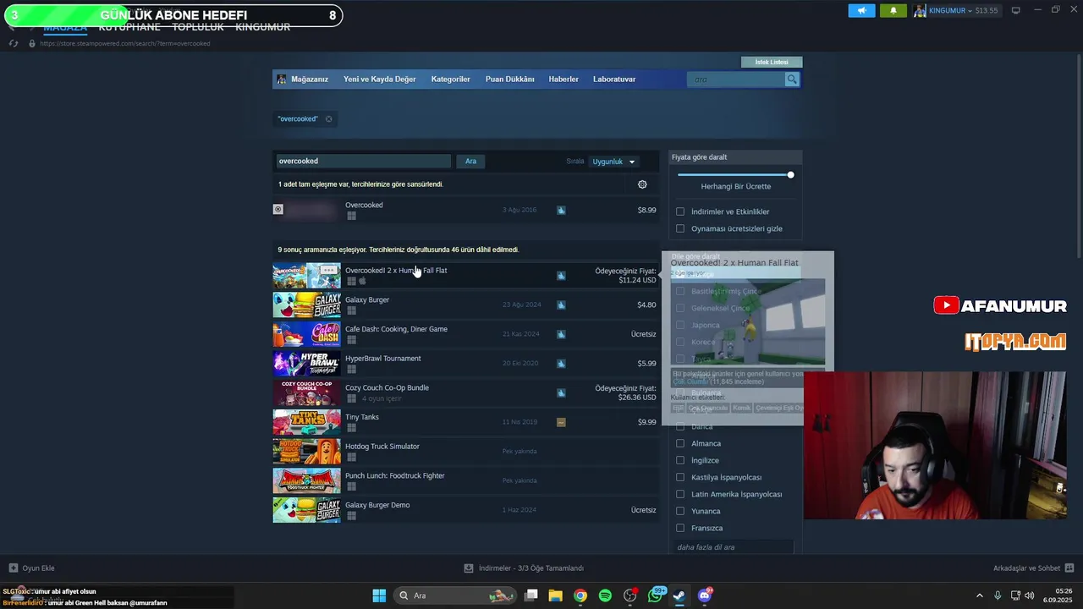Check the Almanca language filter
This screenshot has width=1083, height=609.
(x=680, y=443)
